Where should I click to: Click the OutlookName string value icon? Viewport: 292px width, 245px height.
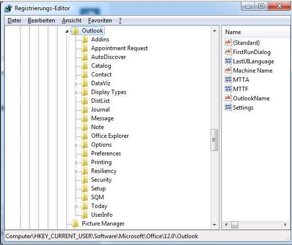click(x=228, y=98)
